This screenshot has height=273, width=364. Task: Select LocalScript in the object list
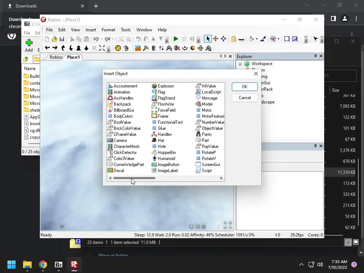coord(211,92)
